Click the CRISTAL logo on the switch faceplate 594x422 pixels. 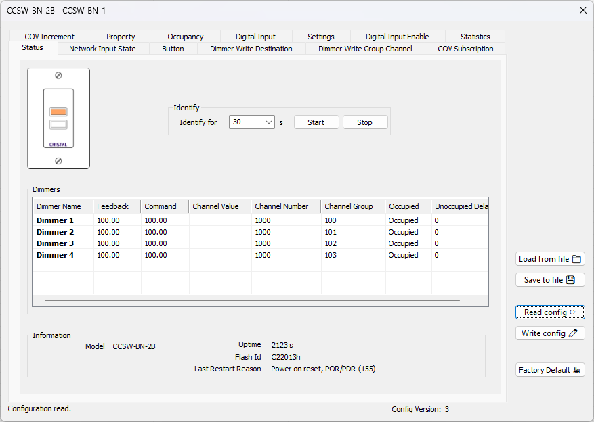pyautogui.click(x=58, y=145)
